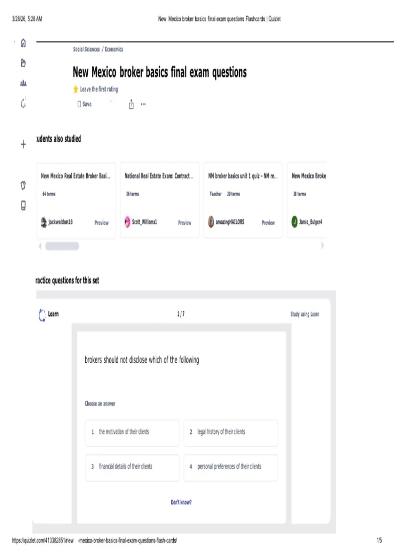Open the three-dot more options menu
The image size is (394, 559).
pyautogui.click(x=143, y=104)
